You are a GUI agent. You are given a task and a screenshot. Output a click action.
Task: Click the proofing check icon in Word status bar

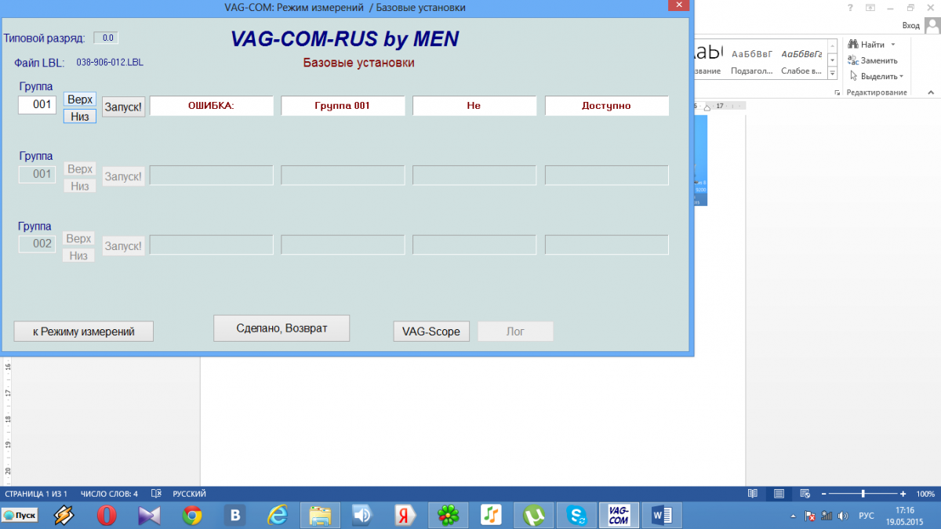(156, 494)
